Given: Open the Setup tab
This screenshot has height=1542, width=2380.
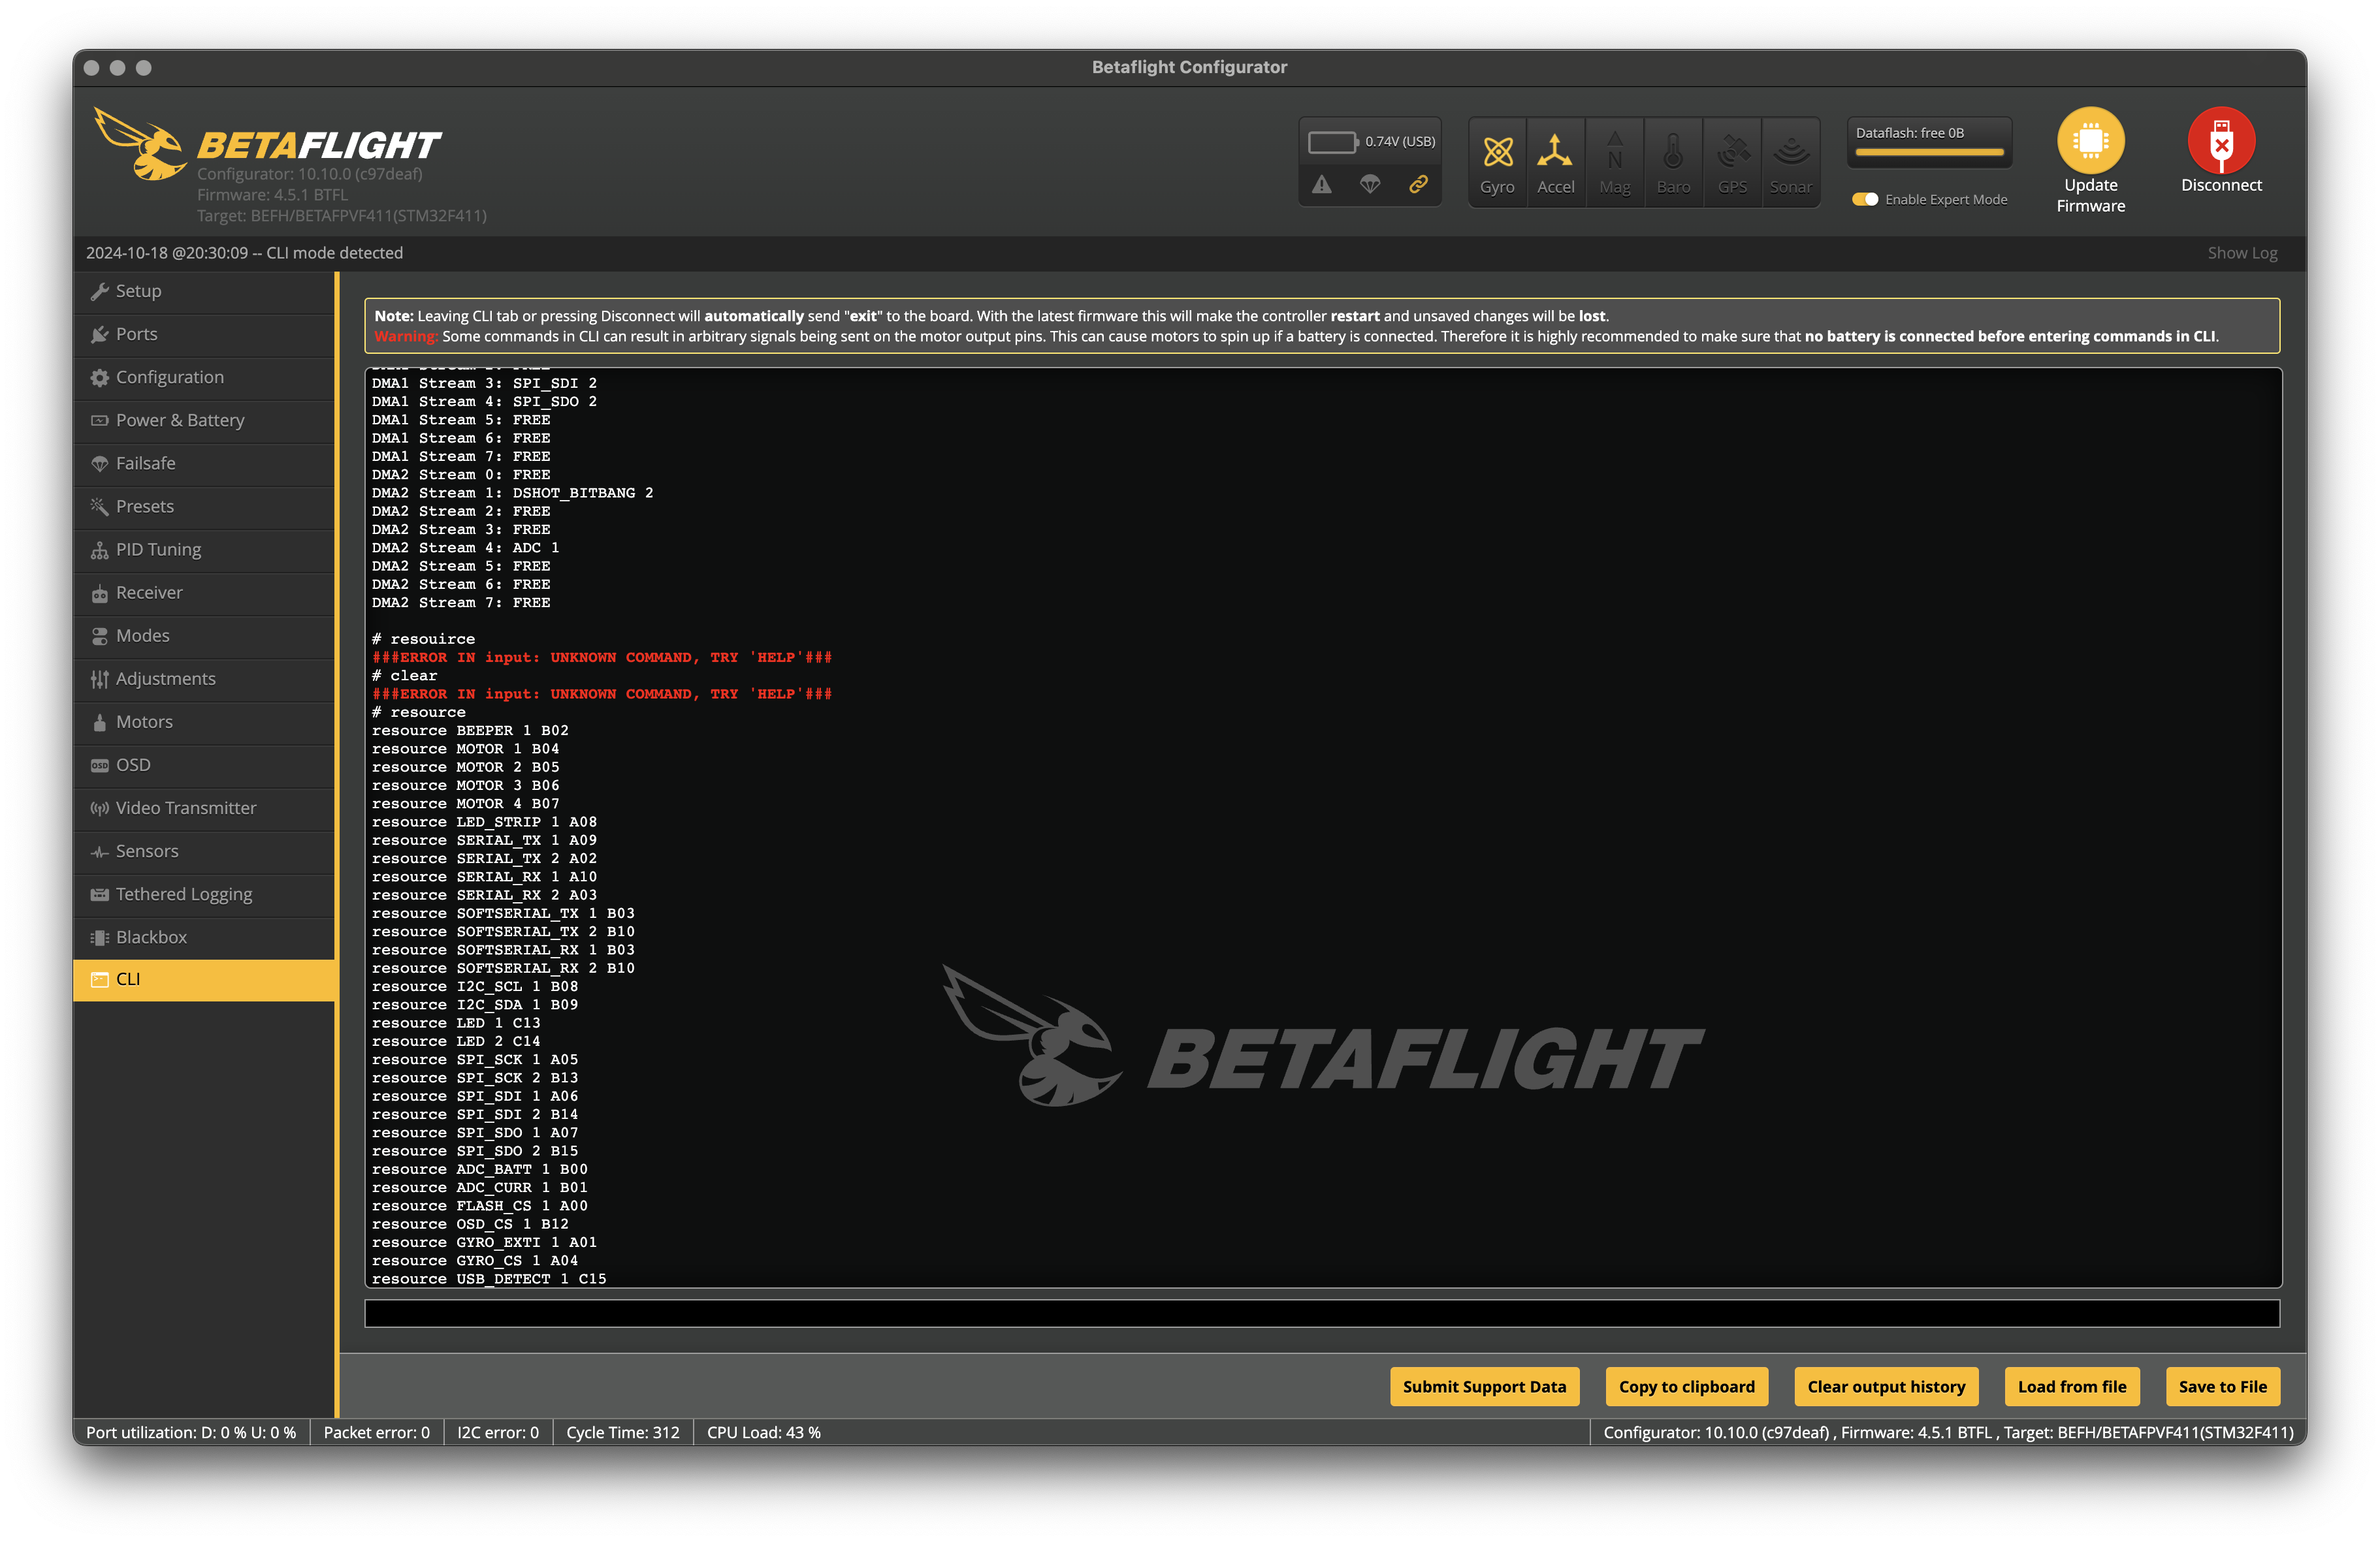Looking at the screenshot, I should pyautogui.click(x=204, y=291).
